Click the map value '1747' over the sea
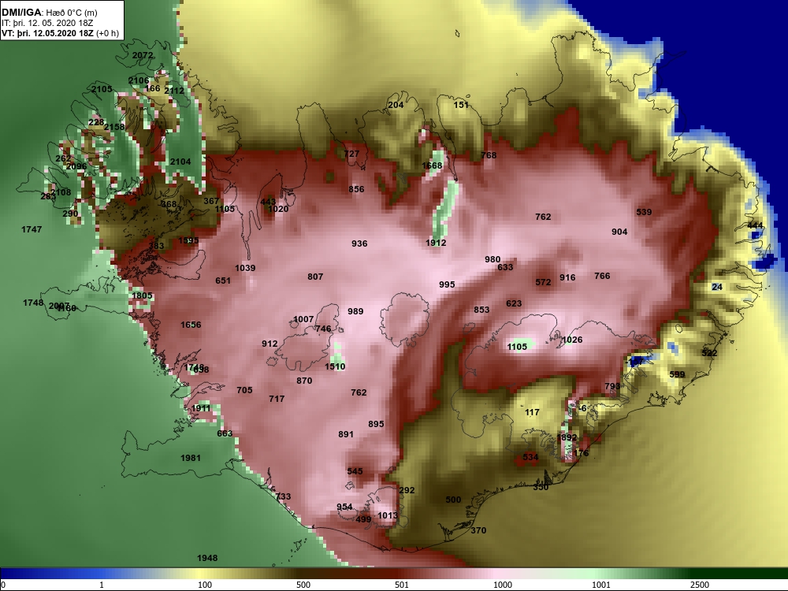This screenshot has width=788, height=591. 32,229
